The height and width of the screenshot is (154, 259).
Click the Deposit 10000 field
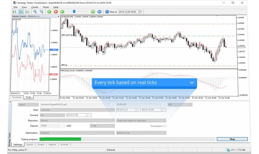(52, 126)
